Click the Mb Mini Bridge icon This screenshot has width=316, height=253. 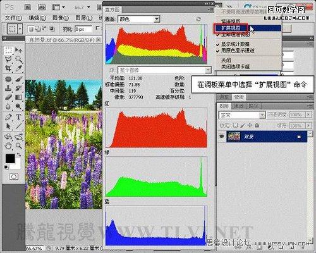pos(42,7)
